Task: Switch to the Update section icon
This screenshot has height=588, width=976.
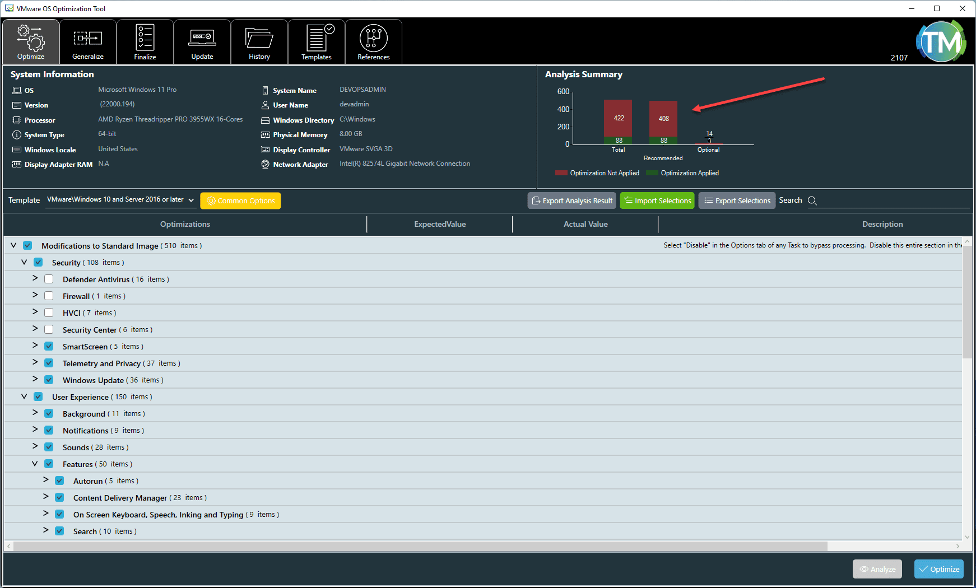Action: click(x=202, y=38)
